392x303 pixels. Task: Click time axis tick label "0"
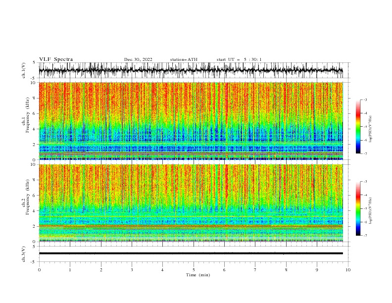point(39,270)
